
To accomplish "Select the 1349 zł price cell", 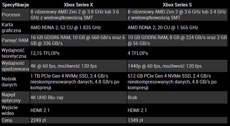I will (x=135, y=120).
